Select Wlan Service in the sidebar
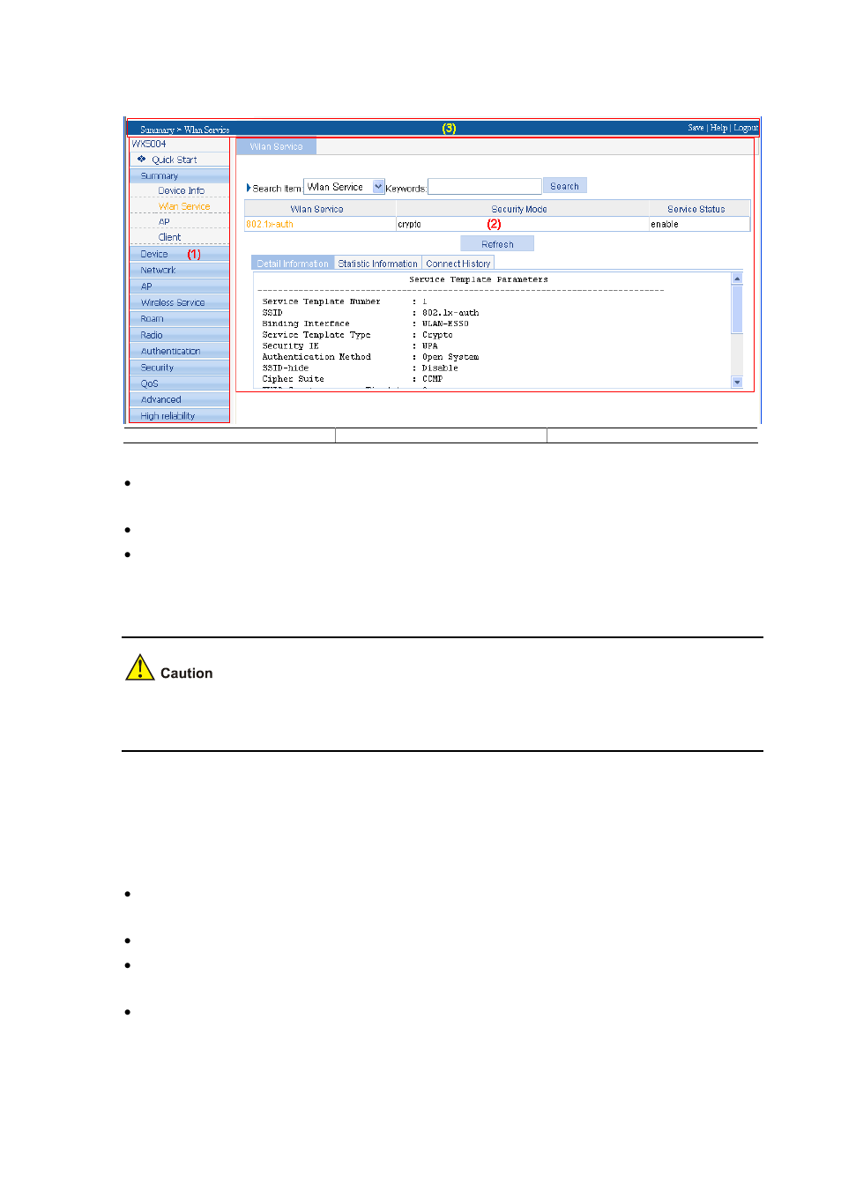Image resolution: width=841 pixels, height=1190 pixels. pos(184,206)
